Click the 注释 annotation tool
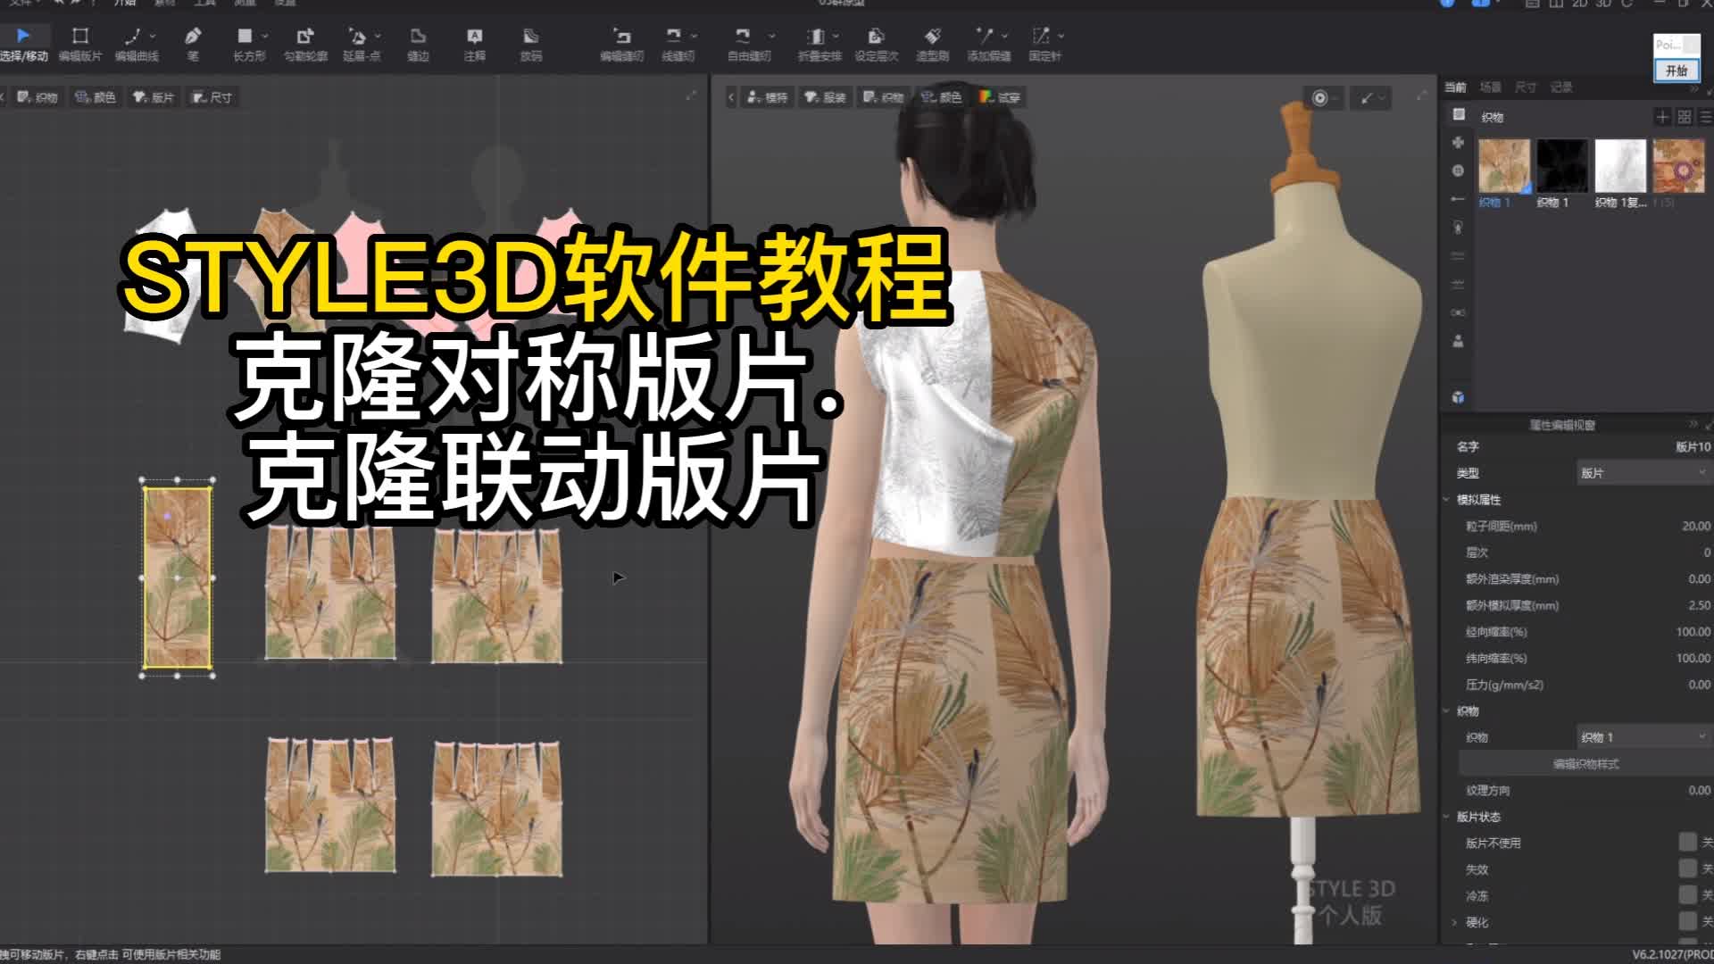Viewport: 1714px width, 964px height. [474, 44]
